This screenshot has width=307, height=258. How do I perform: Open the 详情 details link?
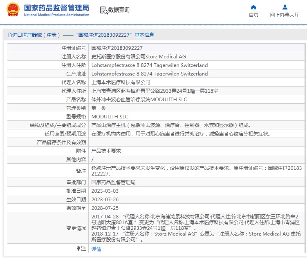tap(96, 249)
